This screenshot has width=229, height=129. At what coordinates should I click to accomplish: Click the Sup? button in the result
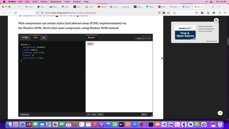click(90, 44)
